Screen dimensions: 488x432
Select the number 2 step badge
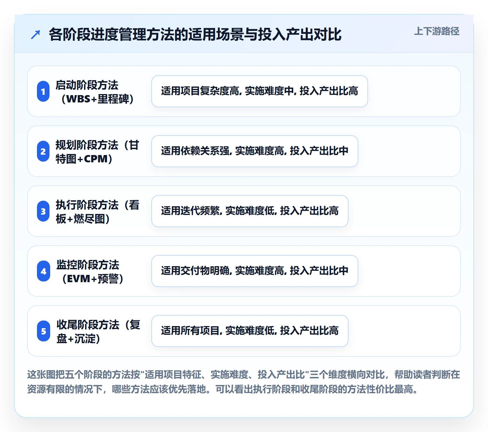pos(43,151)
